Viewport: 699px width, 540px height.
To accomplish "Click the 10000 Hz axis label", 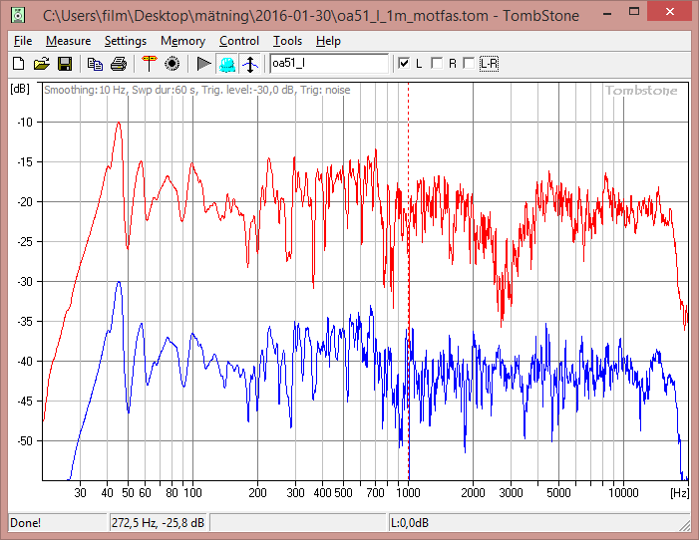I will pos(623,493).
